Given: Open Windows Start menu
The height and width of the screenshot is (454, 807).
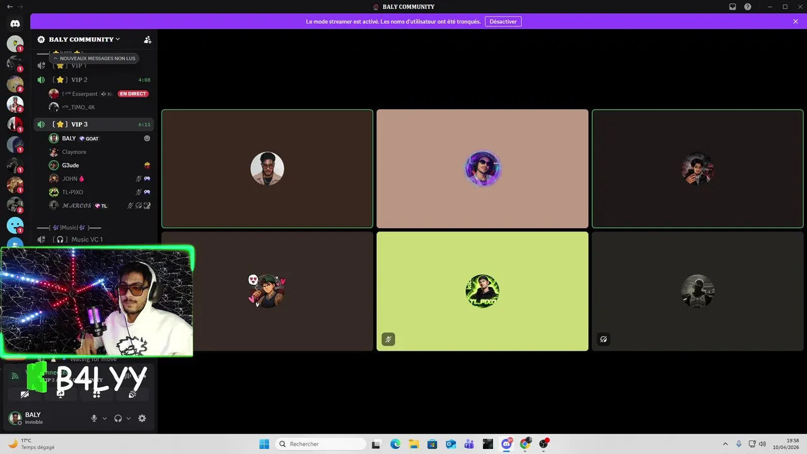Looking at the screenshot, I should pyautogui.click(x=264, y=444).
